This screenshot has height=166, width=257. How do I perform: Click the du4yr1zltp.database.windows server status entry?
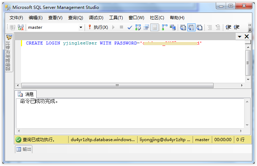(103, 140)
